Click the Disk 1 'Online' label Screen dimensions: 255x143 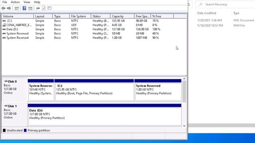point(8,117)
